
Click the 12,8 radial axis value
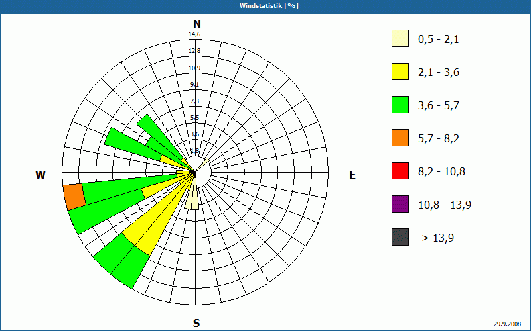tap(194, 51)
